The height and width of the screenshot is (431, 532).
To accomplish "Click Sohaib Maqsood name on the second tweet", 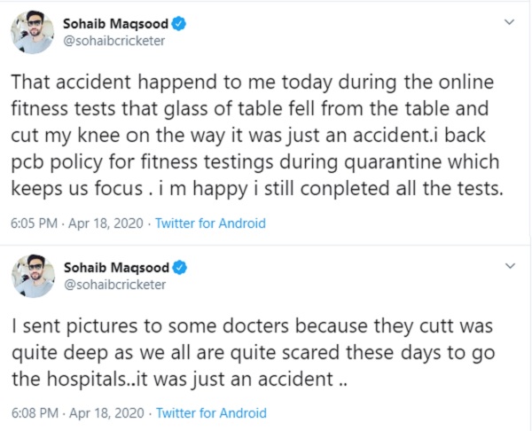I will [x=114, y=266].
